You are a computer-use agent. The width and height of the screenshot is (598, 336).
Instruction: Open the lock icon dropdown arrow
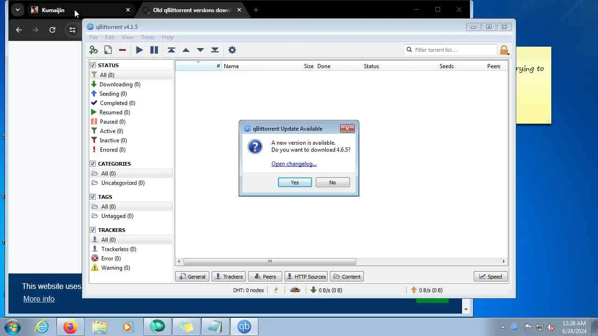click(x=508, y=53)
